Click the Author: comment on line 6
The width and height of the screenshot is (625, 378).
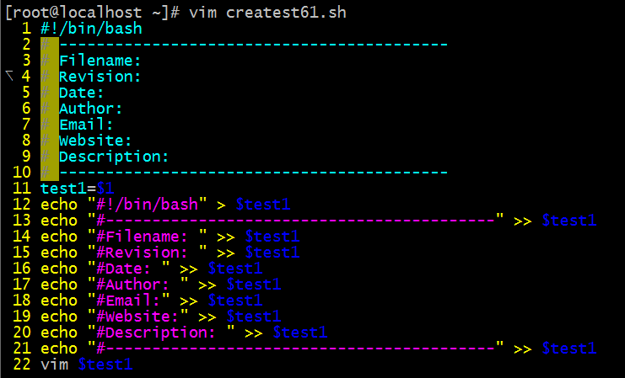(90, 109)
